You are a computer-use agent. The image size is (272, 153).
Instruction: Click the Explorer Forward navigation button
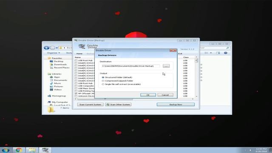pos(53,48)
